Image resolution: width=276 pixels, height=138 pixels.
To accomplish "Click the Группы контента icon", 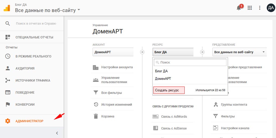I will tap(216, 104).
